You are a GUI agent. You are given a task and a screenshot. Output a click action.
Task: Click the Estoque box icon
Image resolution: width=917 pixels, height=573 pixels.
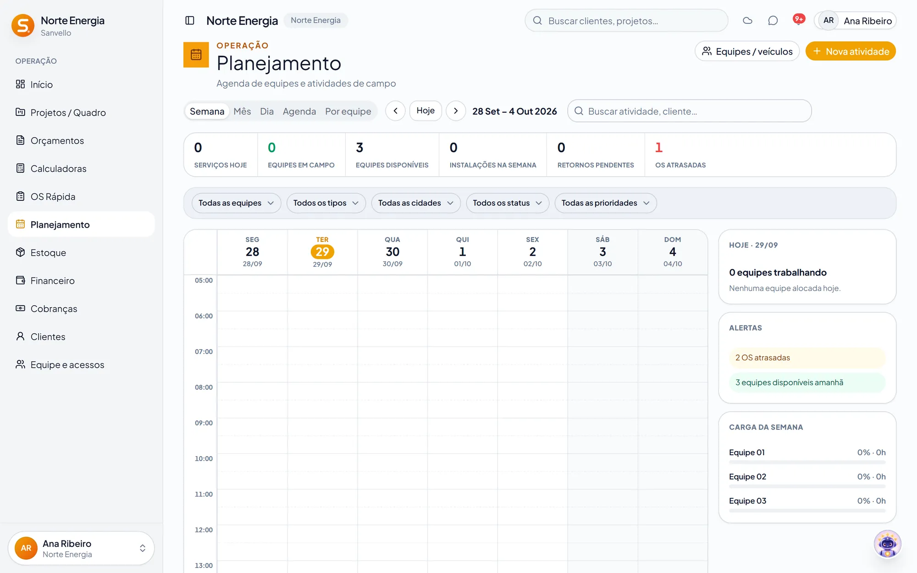pos(20,252)
